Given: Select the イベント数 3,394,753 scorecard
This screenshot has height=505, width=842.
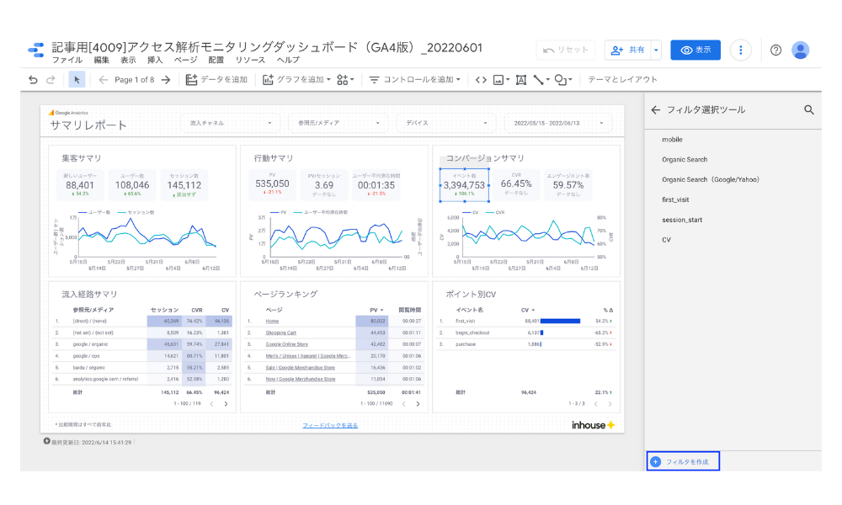Looking at the screenshot, I should [464, 185].
